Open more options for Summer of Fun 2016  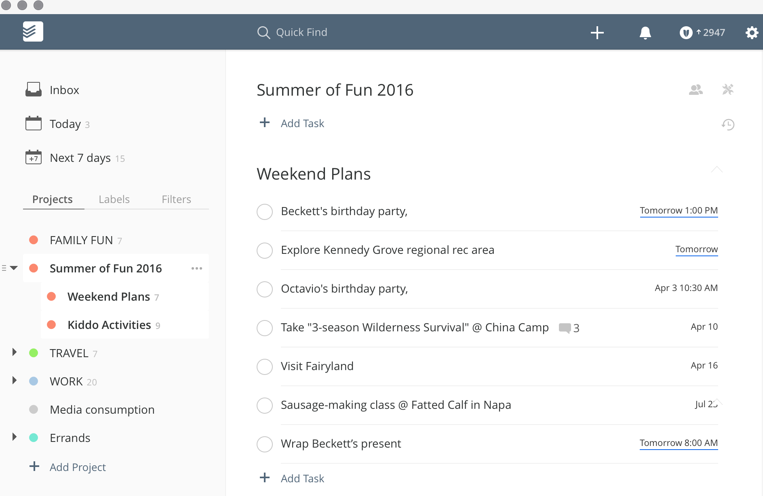point(197,268)
